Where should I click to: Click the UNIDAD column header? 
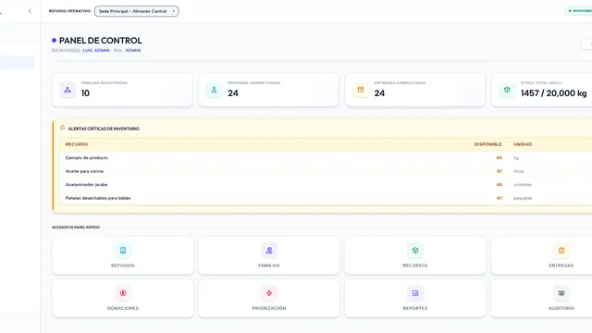coord(523,144)
